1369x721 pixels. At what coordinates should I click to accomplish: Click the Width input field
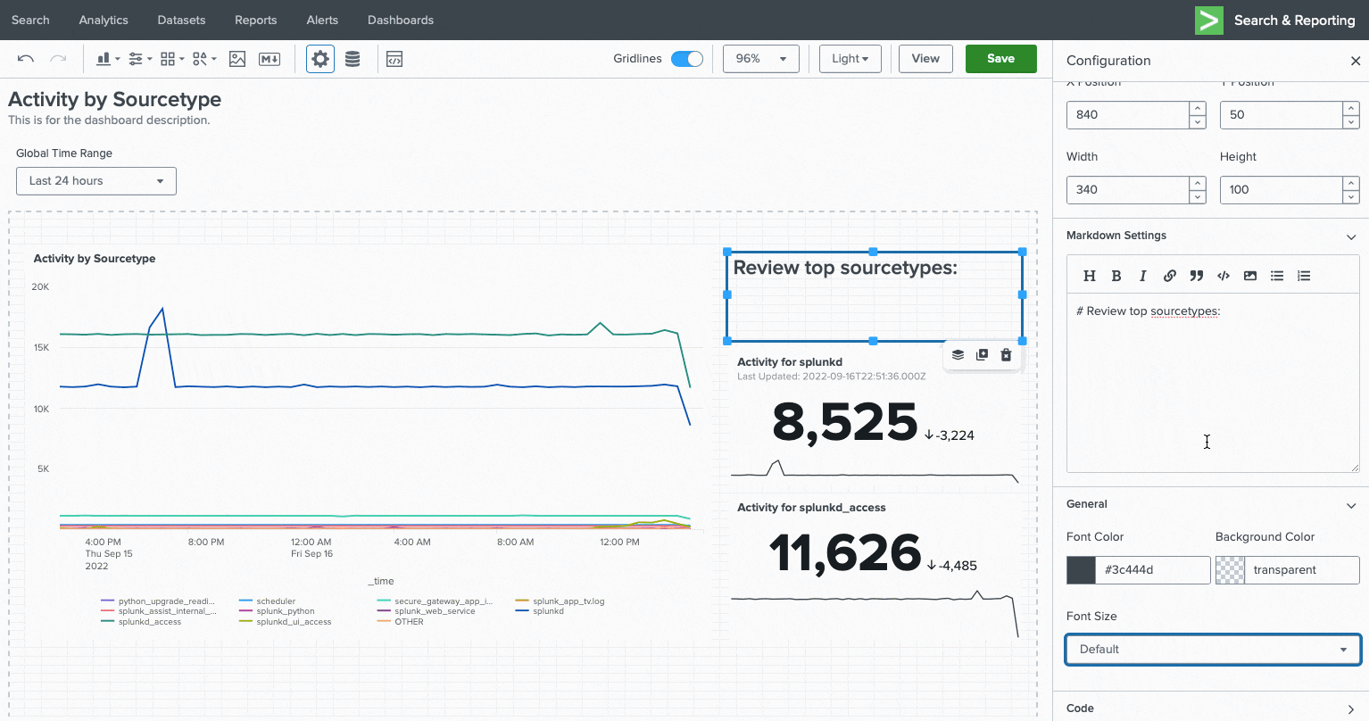tap(1129, 189)
